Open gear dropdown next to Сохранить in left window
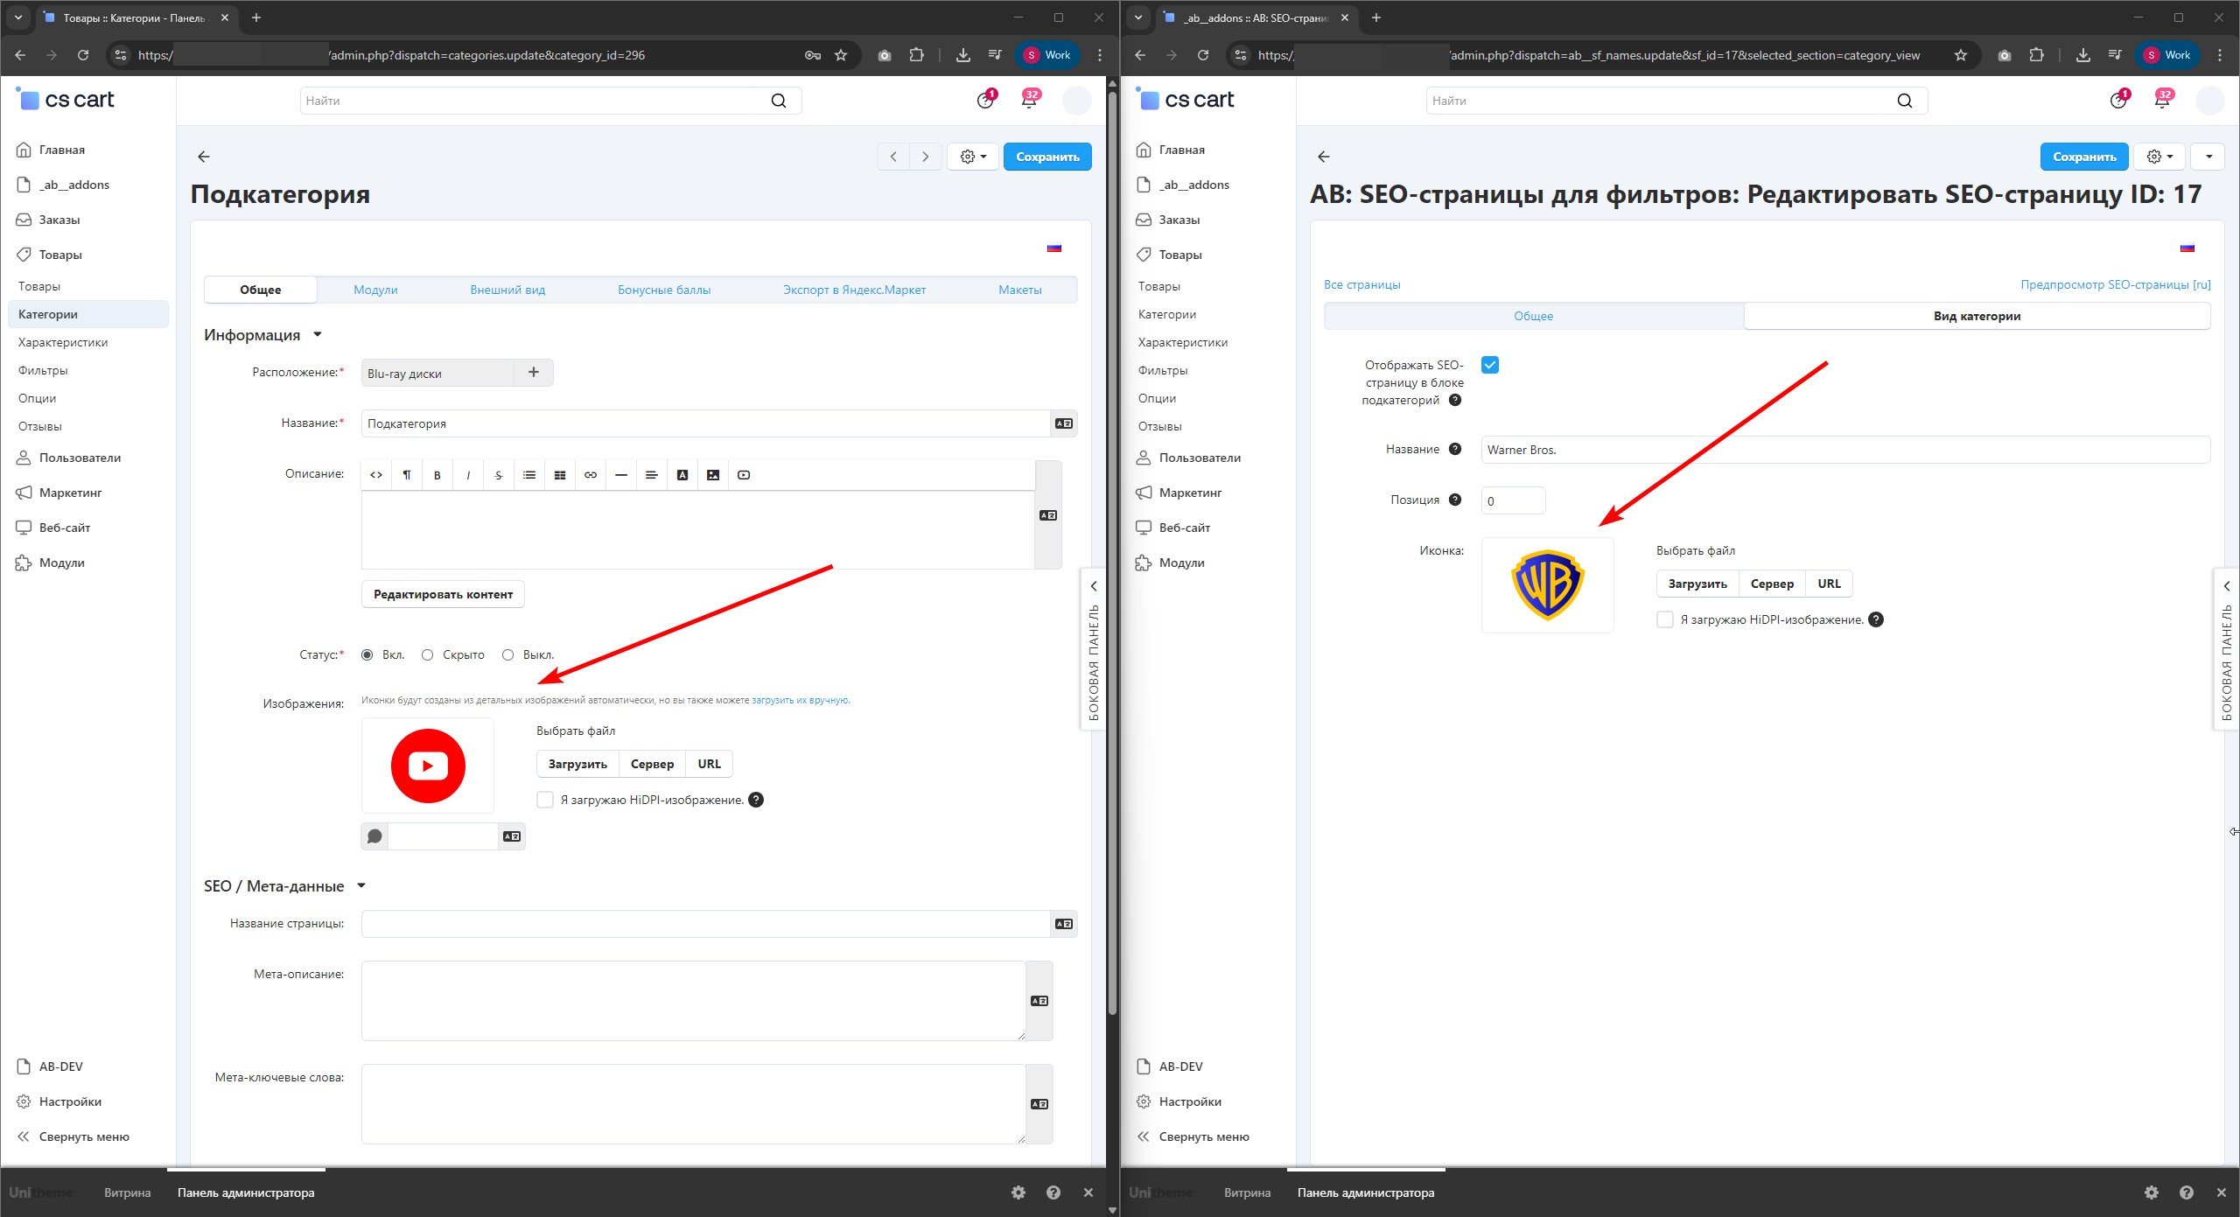2240x1217 pixels. pyautogui.click(x=973, y=157)
